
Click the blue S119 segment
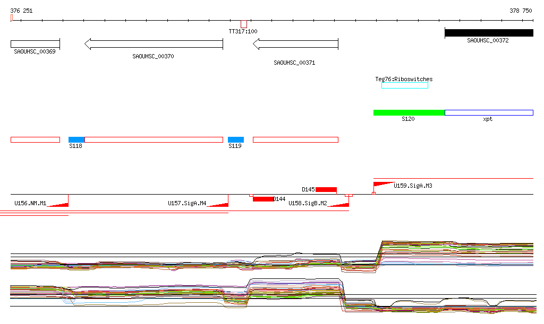[x=236, y=140]
